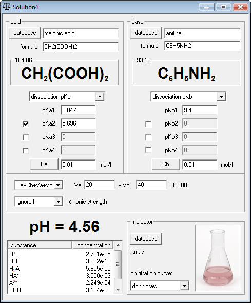Open the ignore I ionic strength dropdown
251x303 pixels.
point(58,202)
